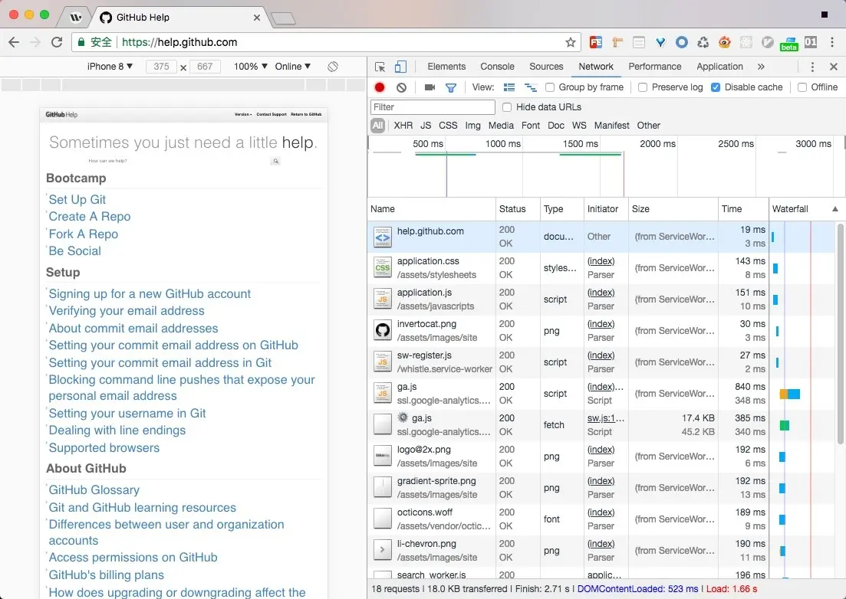Open the Application tab
The height and width of the screenshot is (599, 846).
click(719, 66)
